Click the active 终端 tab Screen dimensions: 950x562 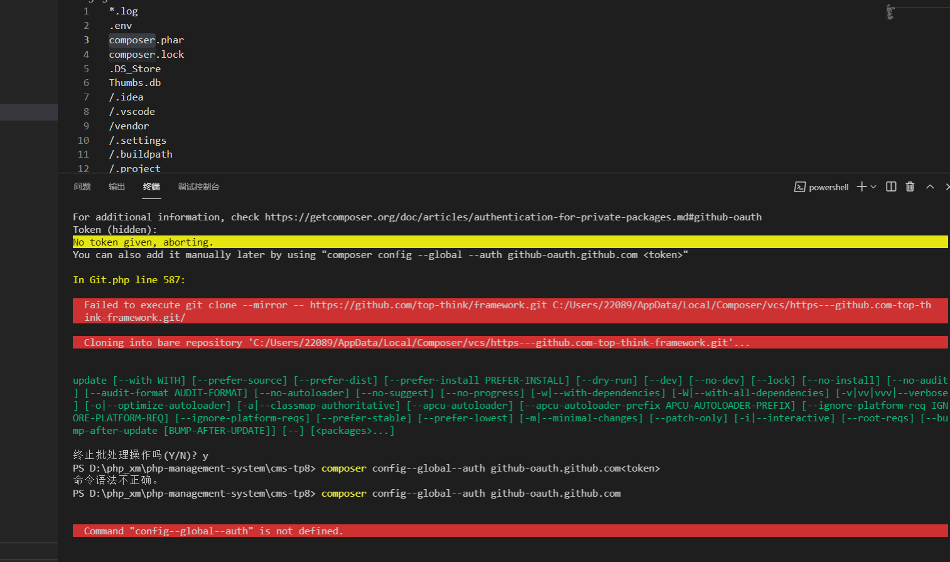pos(151,186)
